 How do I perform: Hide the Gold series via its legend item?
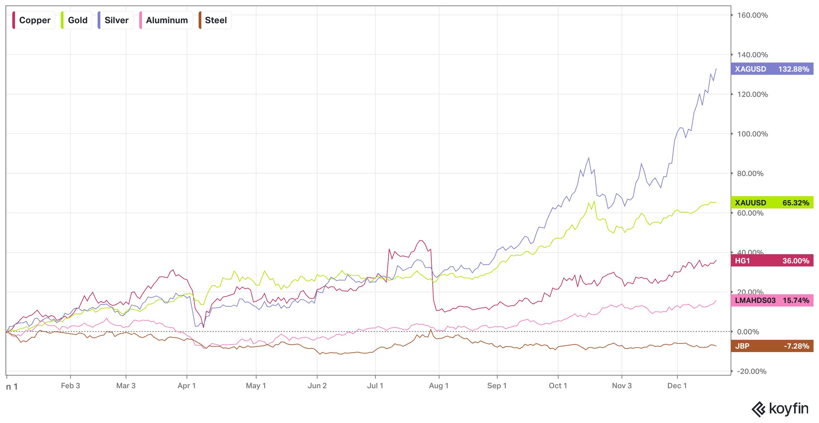(x=77, y=20)
